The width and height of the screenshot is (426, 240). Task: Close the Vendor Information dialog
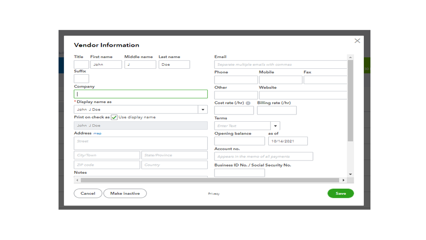pyautogui.click(x=357, y=41)
